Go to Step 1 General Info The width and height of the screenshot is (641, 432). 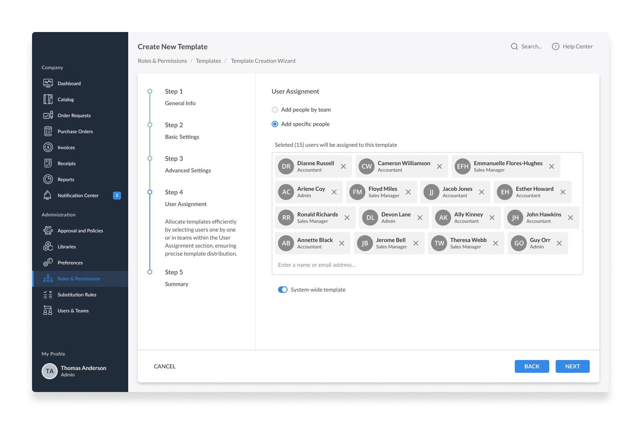(x=180, y=97)
